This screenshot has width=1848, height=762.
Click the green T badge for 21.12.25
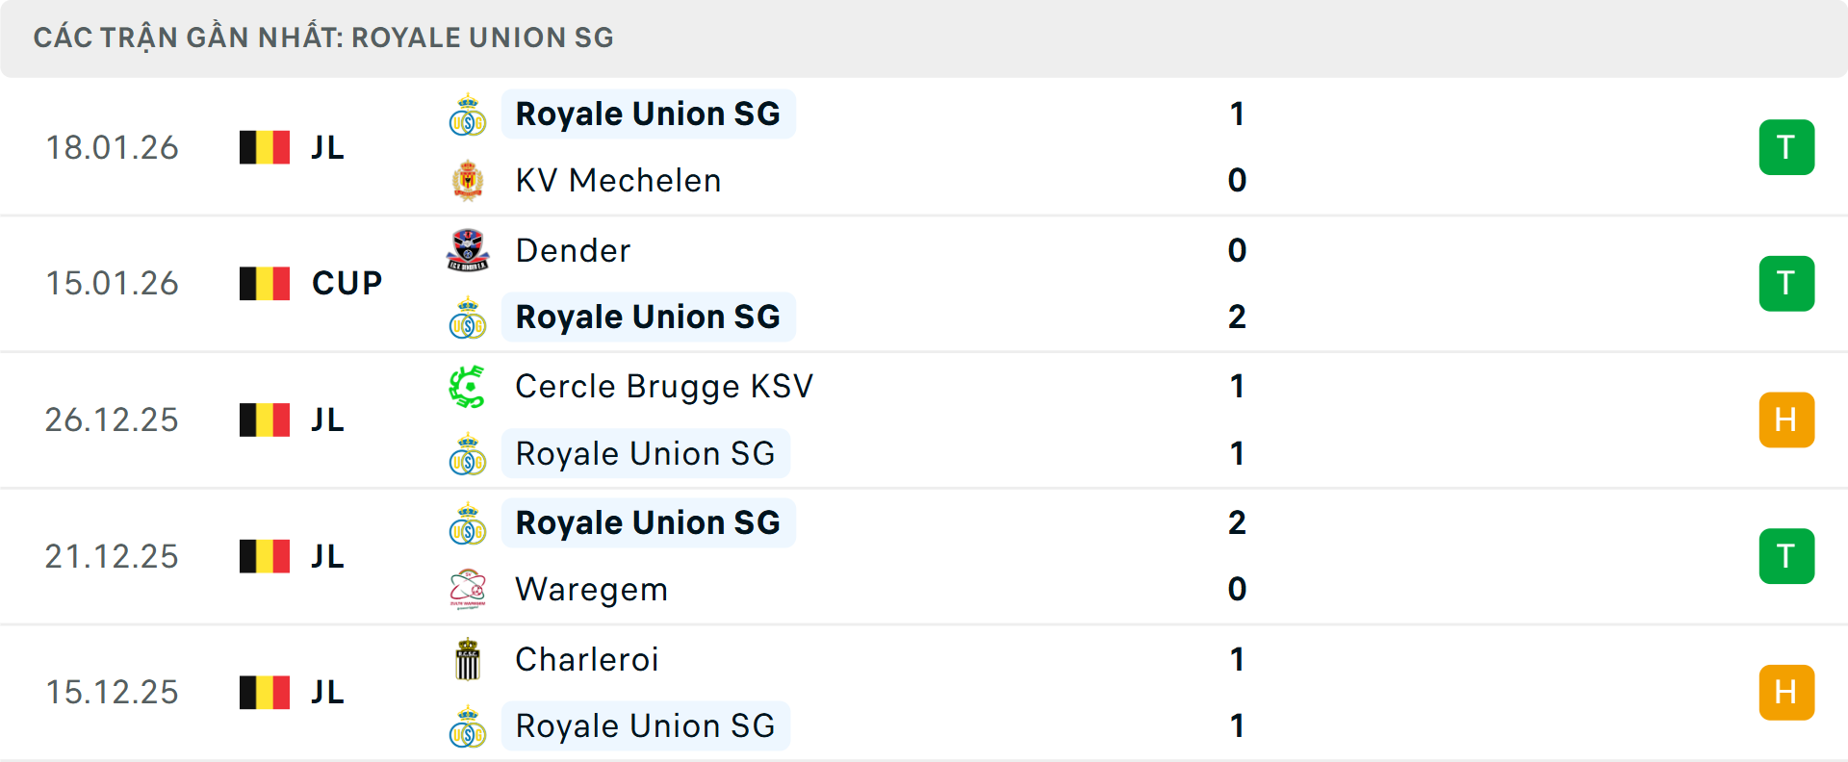pyautogui.click(x=1786, y=556)
